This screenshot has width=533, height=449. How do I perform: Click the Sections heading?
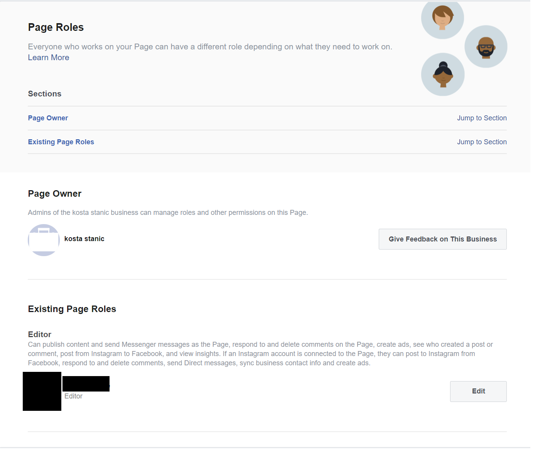coord(45,94)
